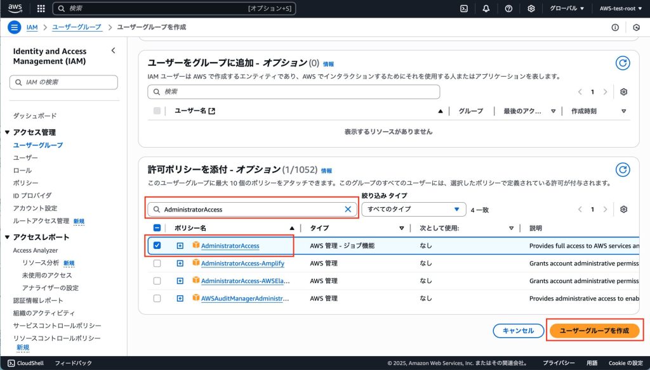Image resolution: width=650 pixels, height=370 pixels.
Task: Click the AdministratorAccess-Amplify policy box icon
Action: coord(196,263)
